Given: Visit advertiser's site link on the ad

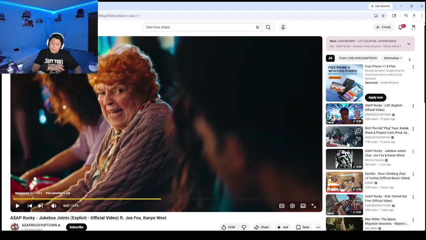Looking at the screenshot, I should coord(58,193).
